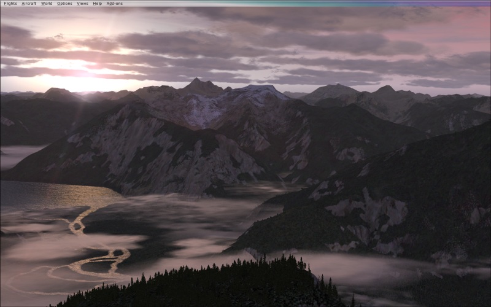Open the Add-ons menu
The width and height of the screenshot is (491, 307).
(115, 4)
